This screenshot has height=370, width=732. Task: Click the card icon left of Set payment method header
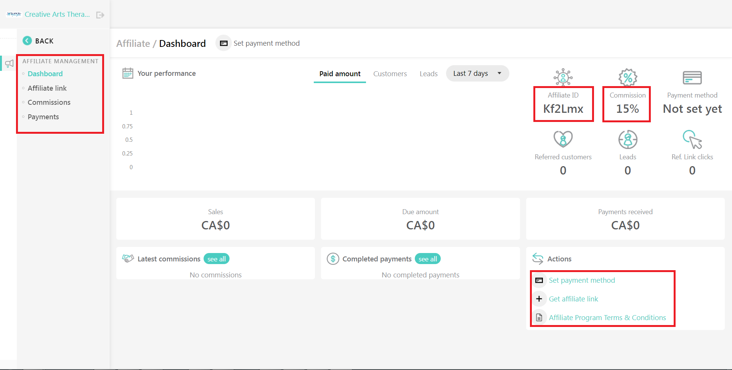click(224, 43)
